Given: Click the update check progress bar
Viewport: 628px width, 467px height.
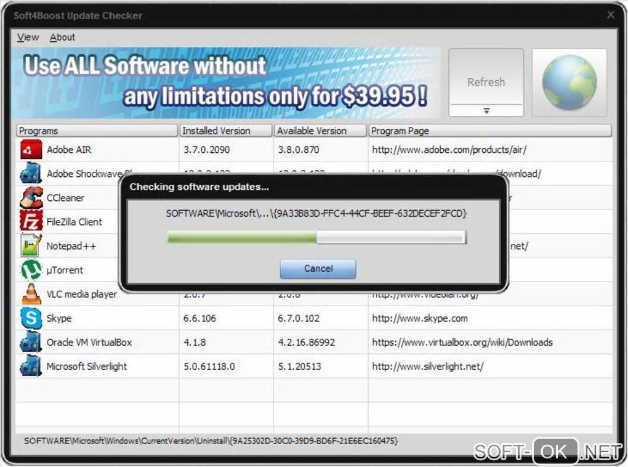Looking at the screenshot, I should [316, 237].
